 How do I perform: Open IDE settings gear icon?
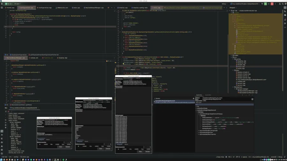tap(285, 3)
